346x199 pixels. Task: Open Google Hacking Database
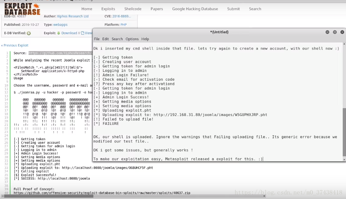click(195, 9)
